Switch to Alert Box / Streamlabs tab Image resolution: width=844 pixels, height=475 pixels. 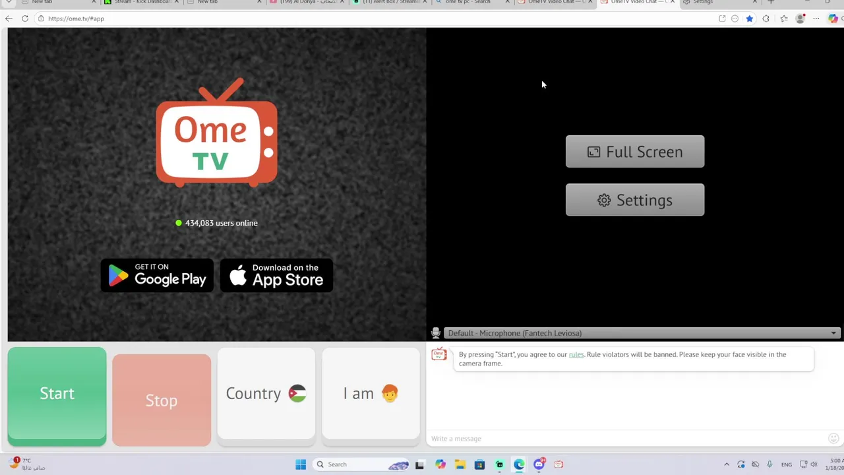click(390, 2)
